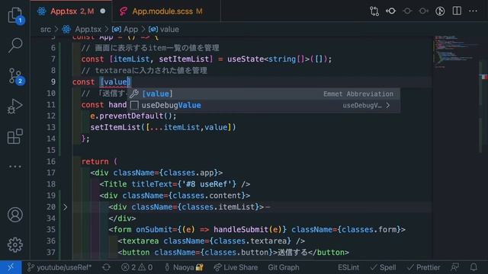
Task: Click line number 16 in gutter
Action: click(51, 161)
